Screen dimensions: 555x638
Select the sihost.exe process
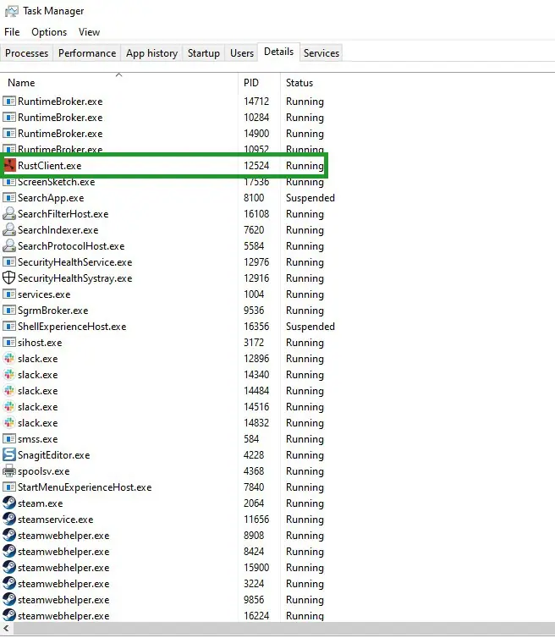coord(40,343)
